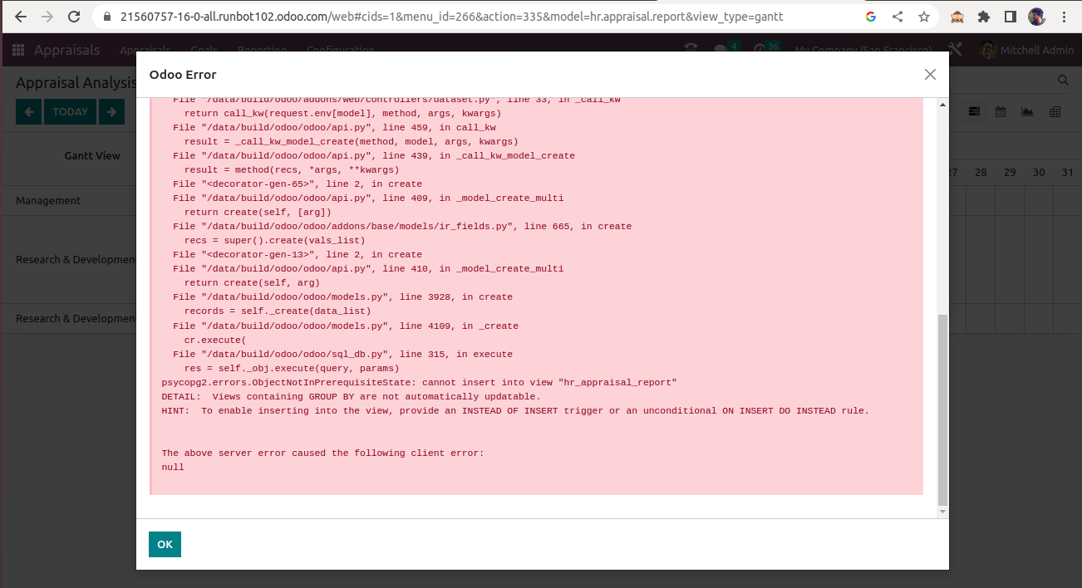Click the 'null' client error text
This screenshot has height=588, width=1082.
tap(173, 468)
